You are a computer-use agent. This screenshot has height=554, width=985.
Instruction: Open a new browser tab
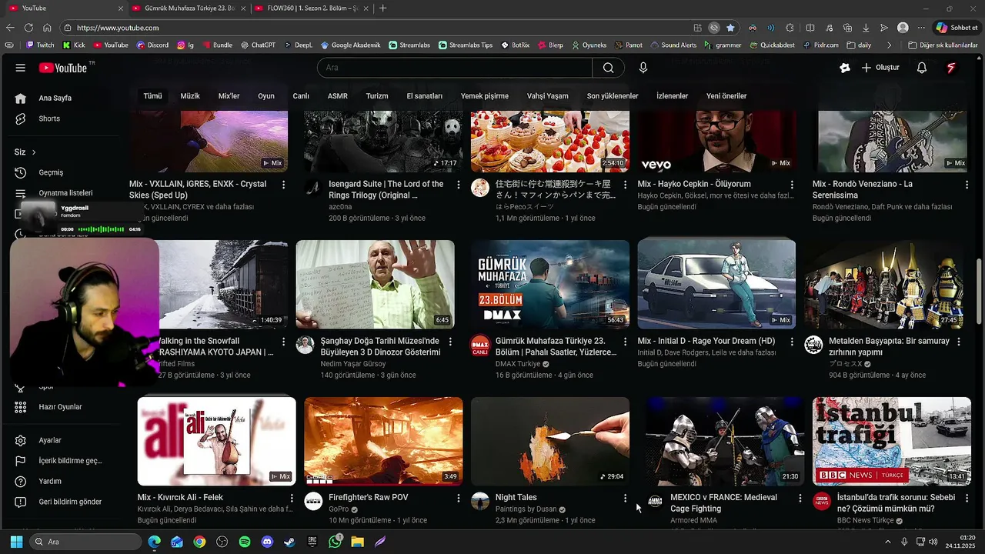[383, 8]
